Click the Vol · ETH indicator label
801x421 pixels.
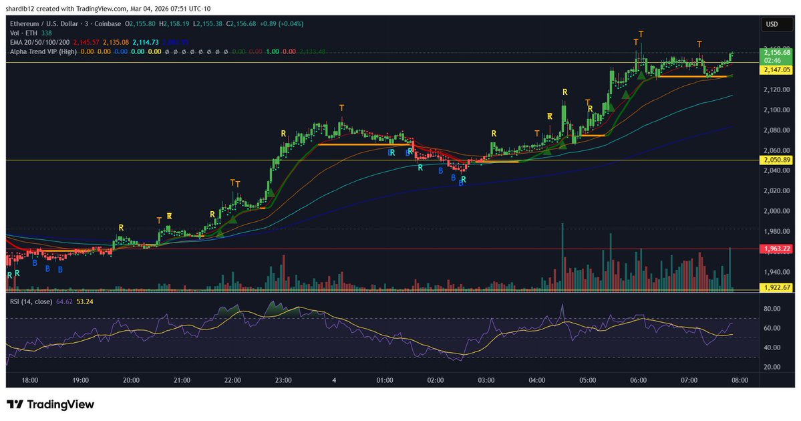tap(23, 33)
